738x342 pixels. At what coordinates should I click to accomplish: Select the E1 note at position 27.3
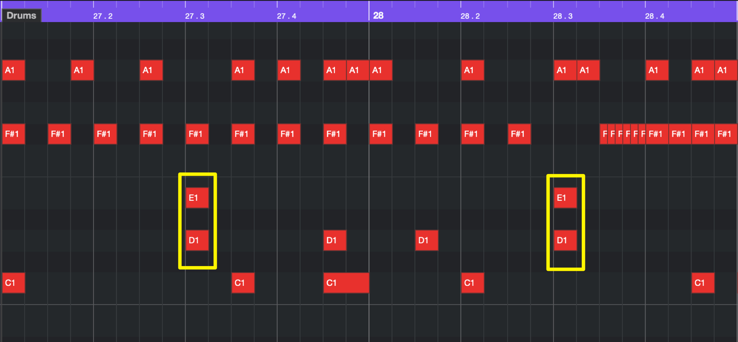[x=197, y=198]
